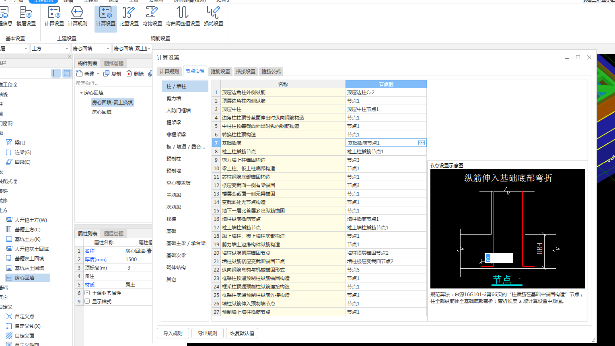Open 弯钩设置 ribbon icon
The image size is (615, 346).
(x=152, y=16)
